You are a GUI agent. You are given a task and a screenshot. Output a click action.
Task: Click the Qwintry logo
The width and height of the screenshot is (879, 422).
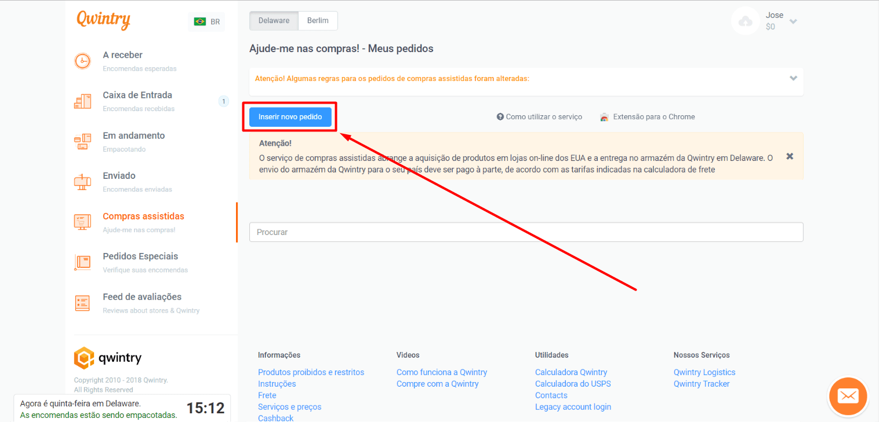(x=103, y=19)
